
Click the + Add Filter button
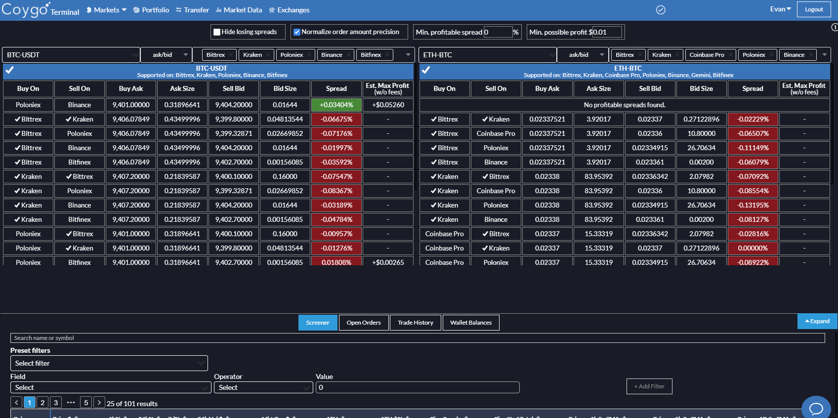pyautogui.click(x=649, y=386)
